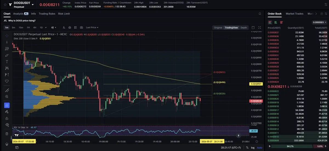Viewport: 329px width, 151px height.
Task: Take a chart snapshot with camera icon
Action: click(x=81, y=27)
